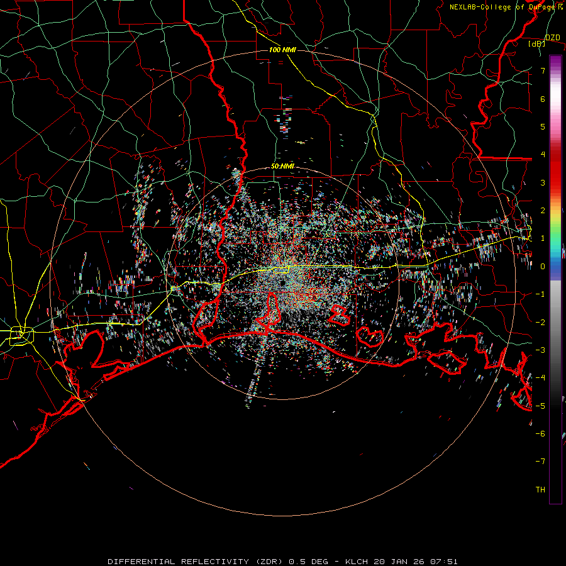Click the "-7" tick label on the color scale
566x566 pixels.
tap(540, 462)
